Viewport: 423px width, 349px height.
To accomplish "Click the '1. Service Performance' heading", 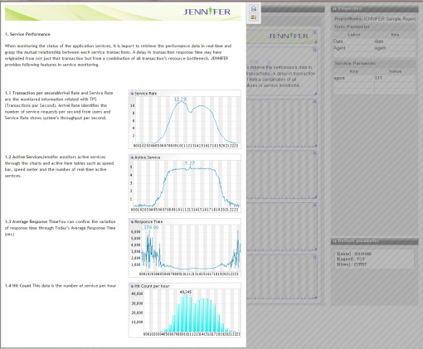I will pyautogui.click(x=27, y=34).
